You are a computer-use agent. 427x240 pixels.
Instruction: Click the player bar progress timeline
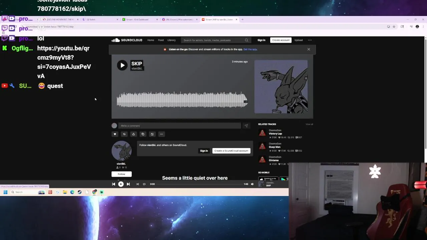click(x=199, y=184)
